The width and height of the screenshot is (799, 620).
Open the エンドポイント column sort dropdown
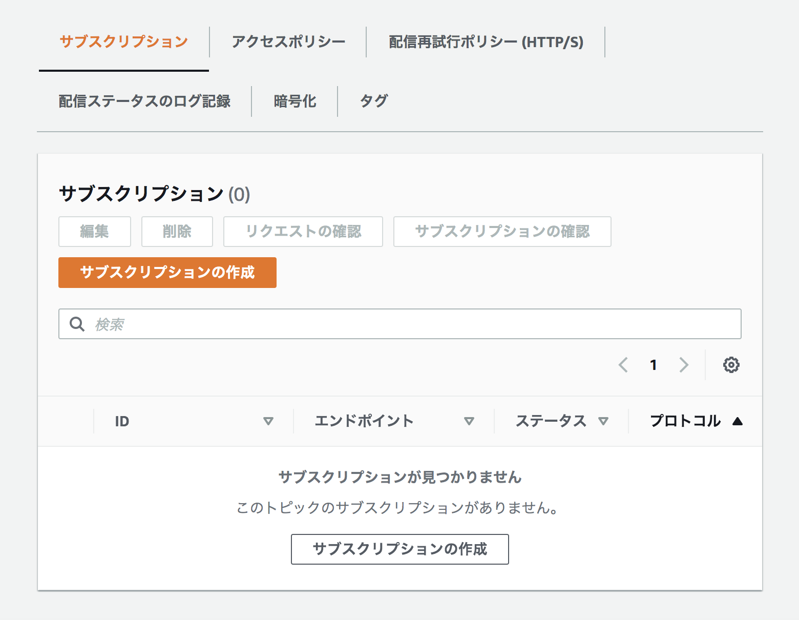[x=469, y=421]
